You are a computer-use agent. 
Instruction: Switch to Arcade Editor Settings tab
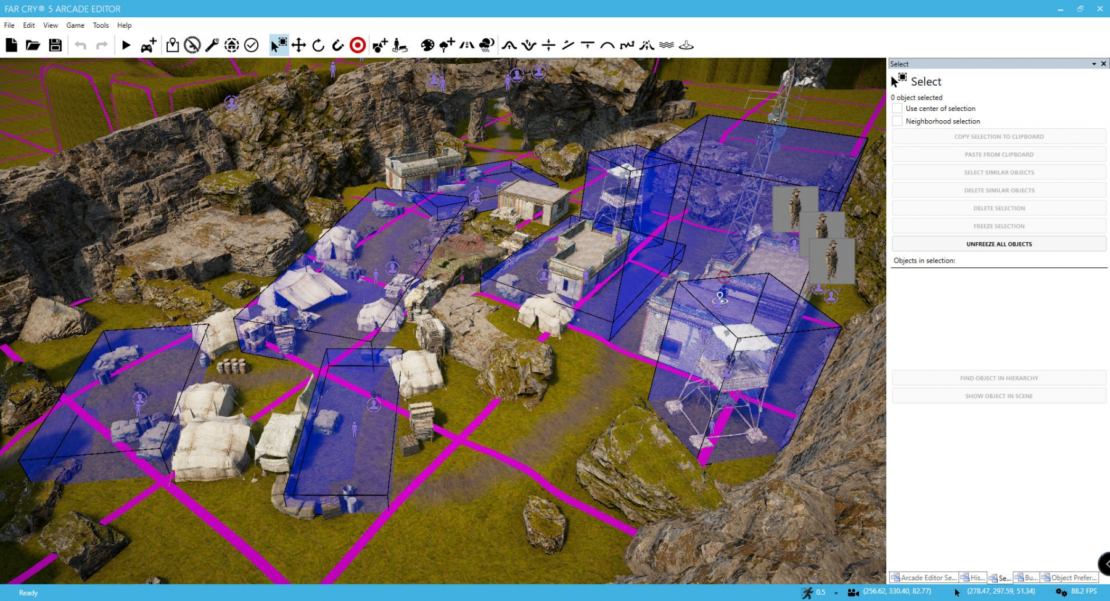tap(923, 578)
